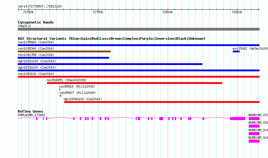Click the third NUMB transcript magenta block
The height and width of the screenshot is (158, 268).
pos(254,134)
